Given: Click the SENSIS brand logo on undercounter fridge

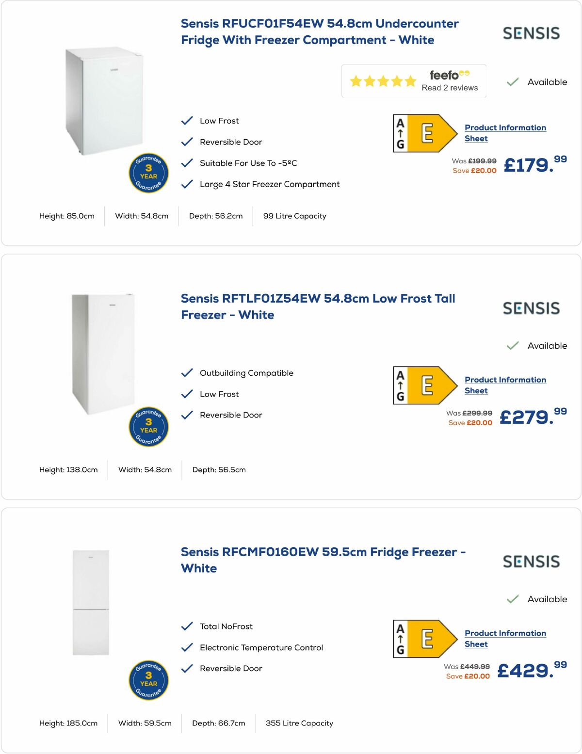Looking at the screenshot, I should pos(532,33).
